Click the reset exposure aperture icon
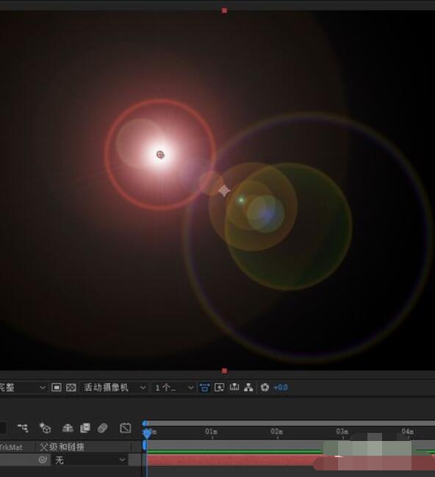The height and width of the screenshot is (477, 435). pyautogui.click(x=265, y=387)
